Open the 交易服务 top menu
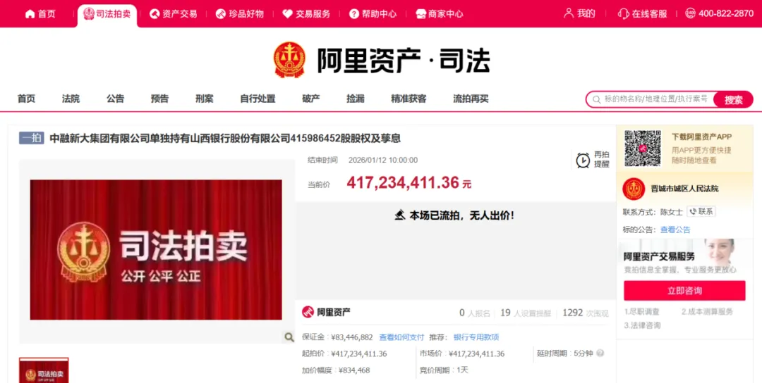 pyautogui.click(x=307, y=13)
